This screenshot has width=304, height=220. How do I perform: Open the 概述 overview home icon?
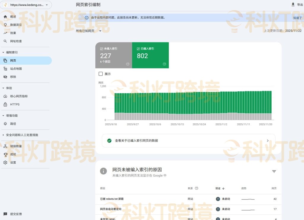pos(5,17)
